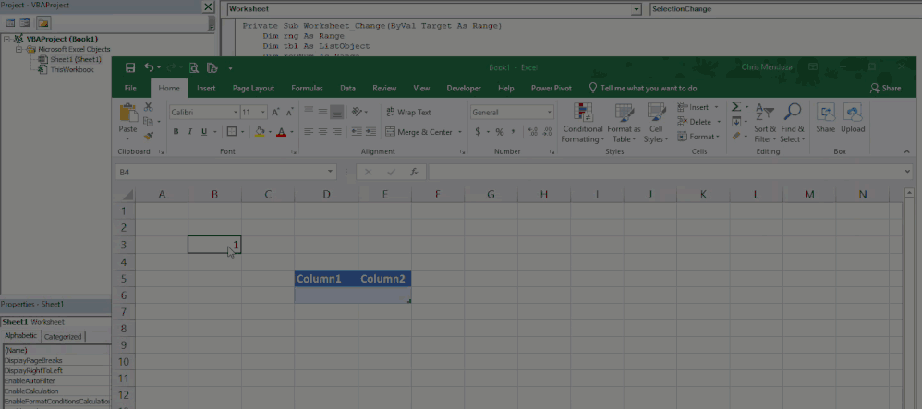Toggle Underline formatting
922x409 pixels.
point(204,132)
